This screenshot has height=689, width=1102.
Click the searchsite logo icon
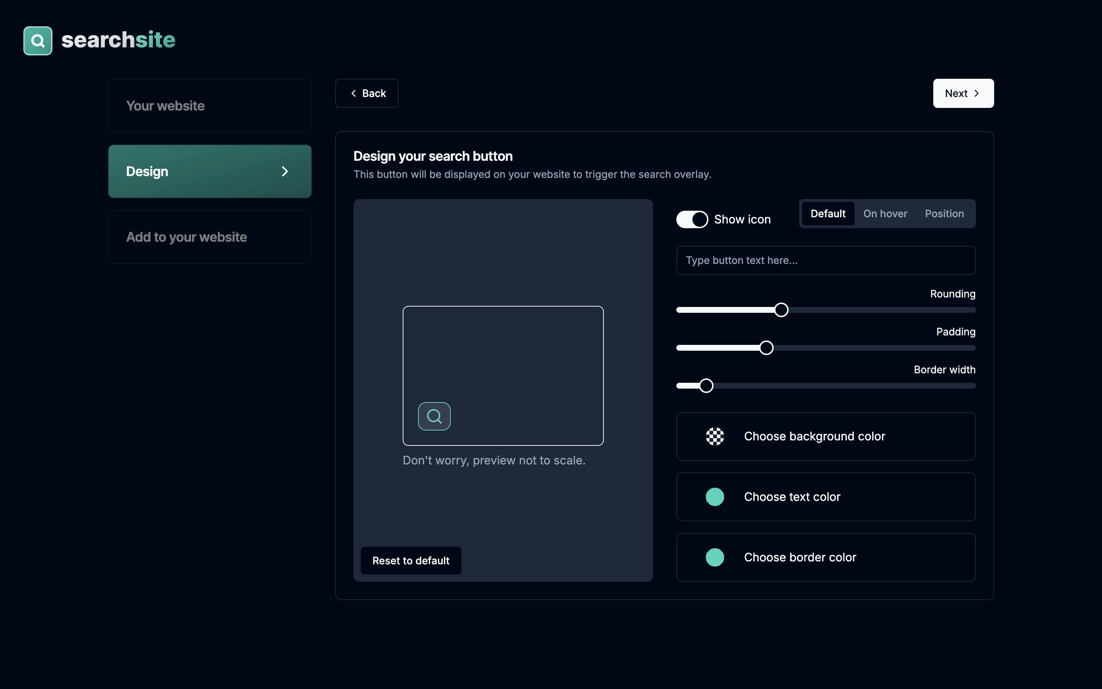[x=38, y=40]
